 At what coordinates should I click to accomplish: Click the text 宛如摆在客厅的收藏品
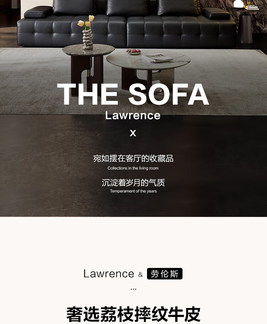tap(133, 159)
